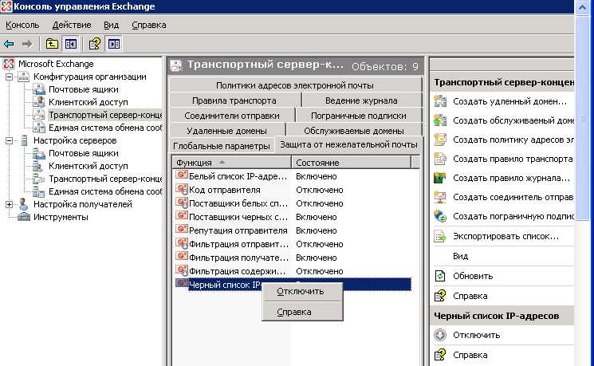
Task: Click the Up one level folder icon
Action: pos(52,44)
